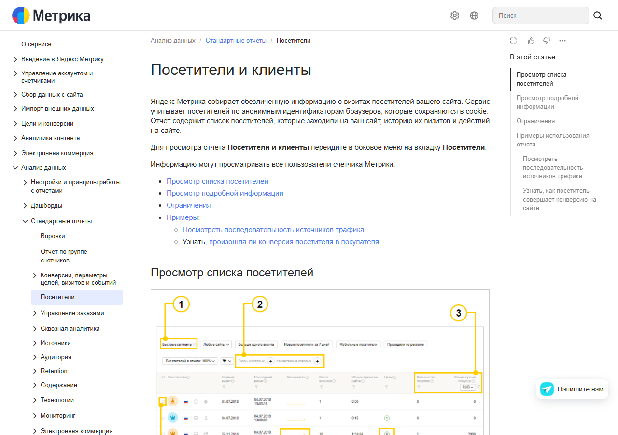This screenshot has height=435, width=618.
Task: Follow Просмотр подробной информации link in article
Action: coord(225,193)
